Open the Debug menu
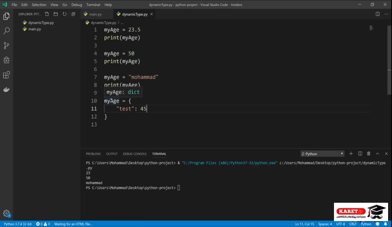Viewport: 392px width, 227px height. tap(76, 5)
